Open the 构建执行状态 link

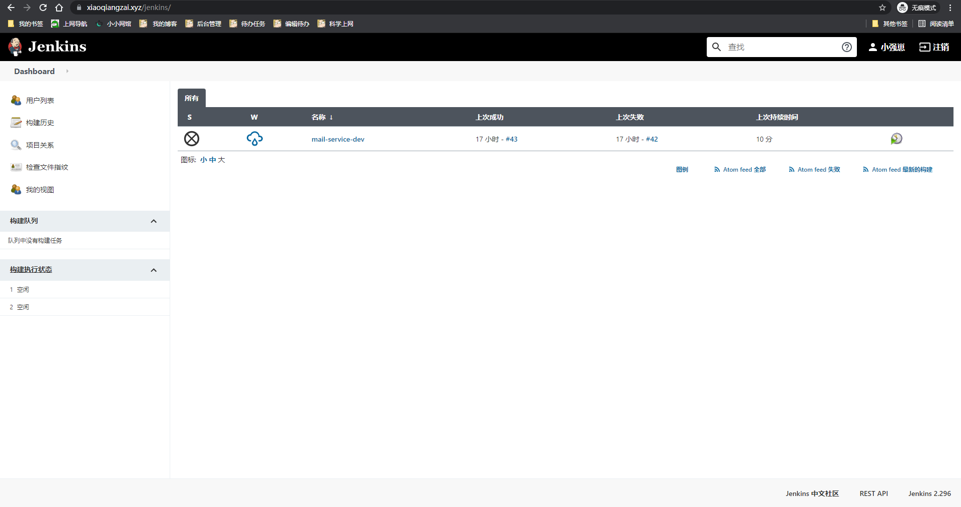[x=31, y=269]
